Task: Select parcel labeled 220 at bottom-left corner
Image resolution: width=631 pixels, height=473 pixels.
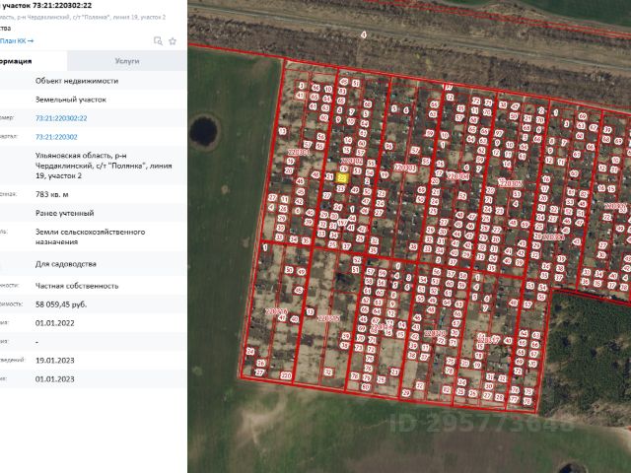Action: [286, 375]
